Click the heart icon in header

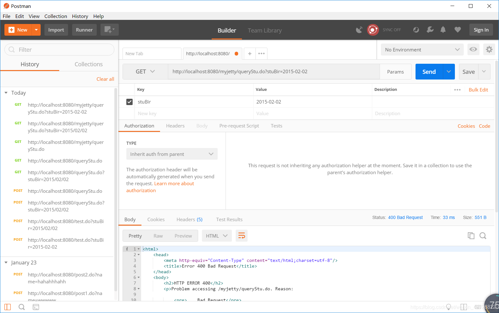click(458, 30)
